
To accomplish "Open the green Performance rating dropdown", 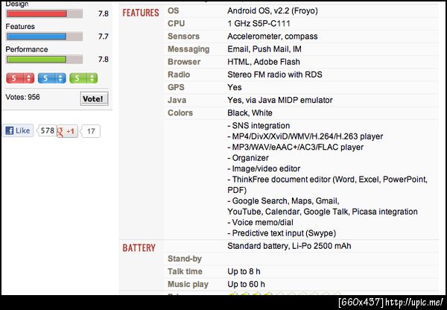I will click(83, 77).
